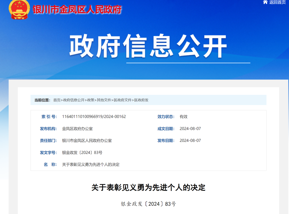Open 返回首页 to go back home

point(277,3)
